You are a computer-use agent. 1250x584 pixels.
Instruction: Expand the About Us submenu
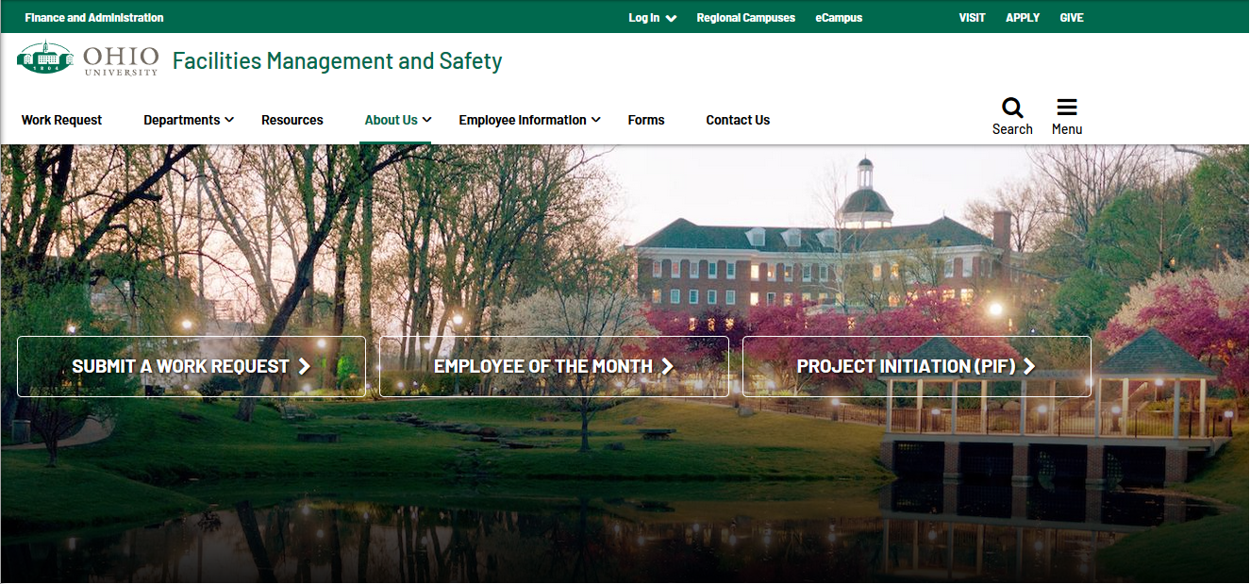(427, 120)
